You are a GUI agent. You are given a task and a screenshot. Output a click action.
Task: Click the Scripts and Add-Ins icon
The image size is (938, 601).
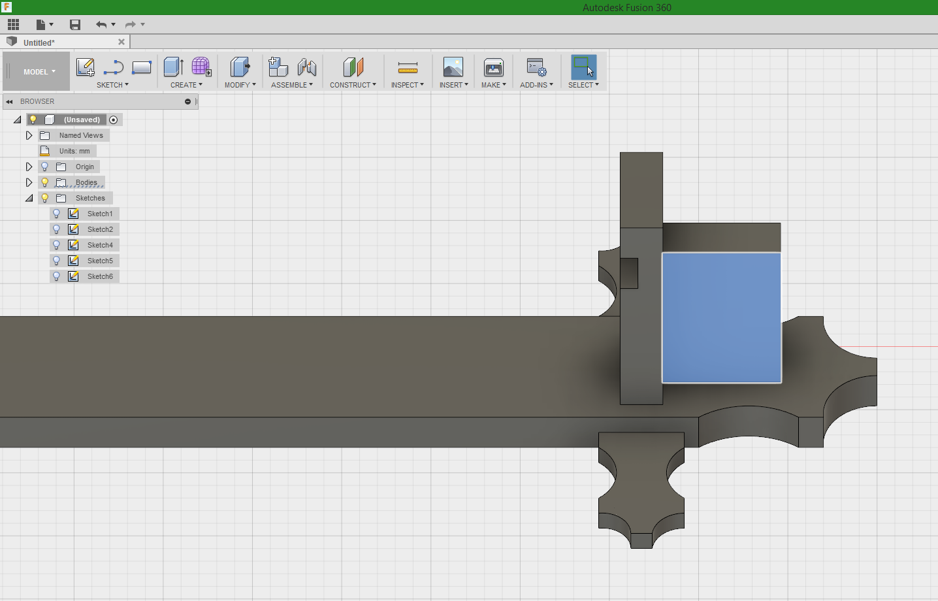tap(536, 67)
